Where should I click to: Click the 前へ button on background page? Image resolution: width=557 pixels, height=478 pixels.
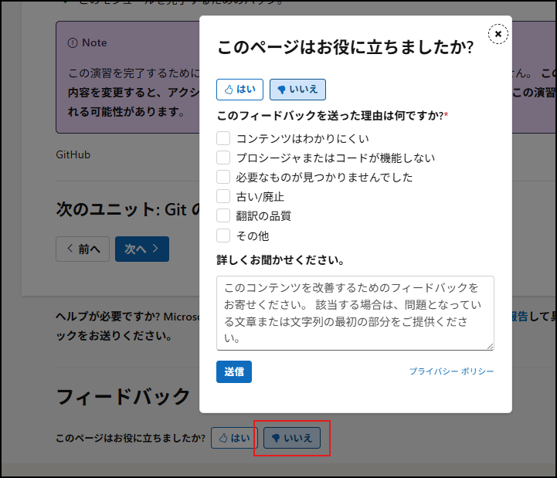(x=83, y=249)
